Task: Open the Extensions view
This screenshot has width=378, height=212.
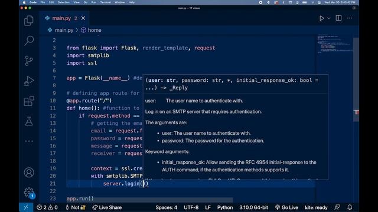Action: 29,101
